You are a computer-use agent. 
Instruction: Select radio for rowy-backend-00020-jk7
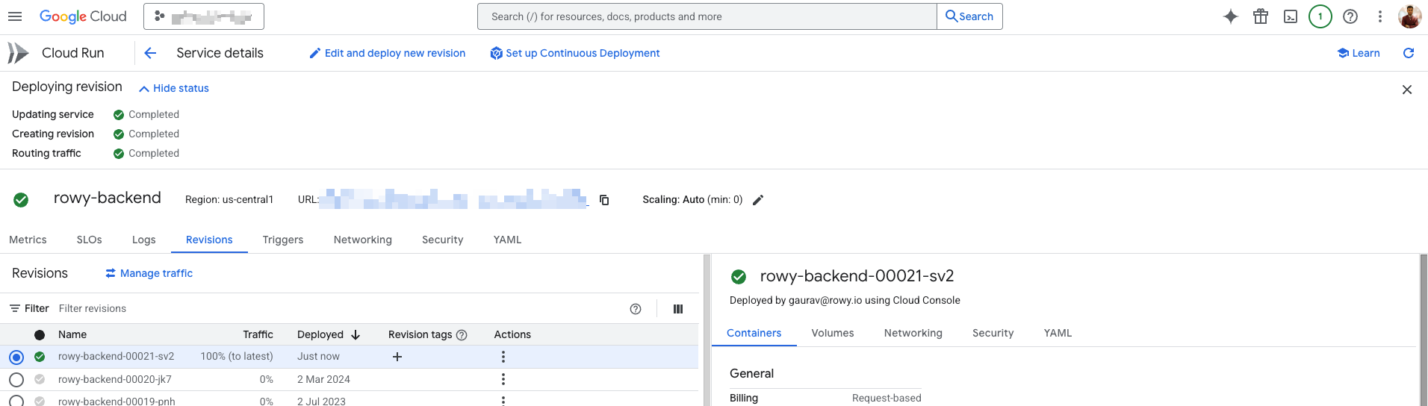click(x=16, y=380)
